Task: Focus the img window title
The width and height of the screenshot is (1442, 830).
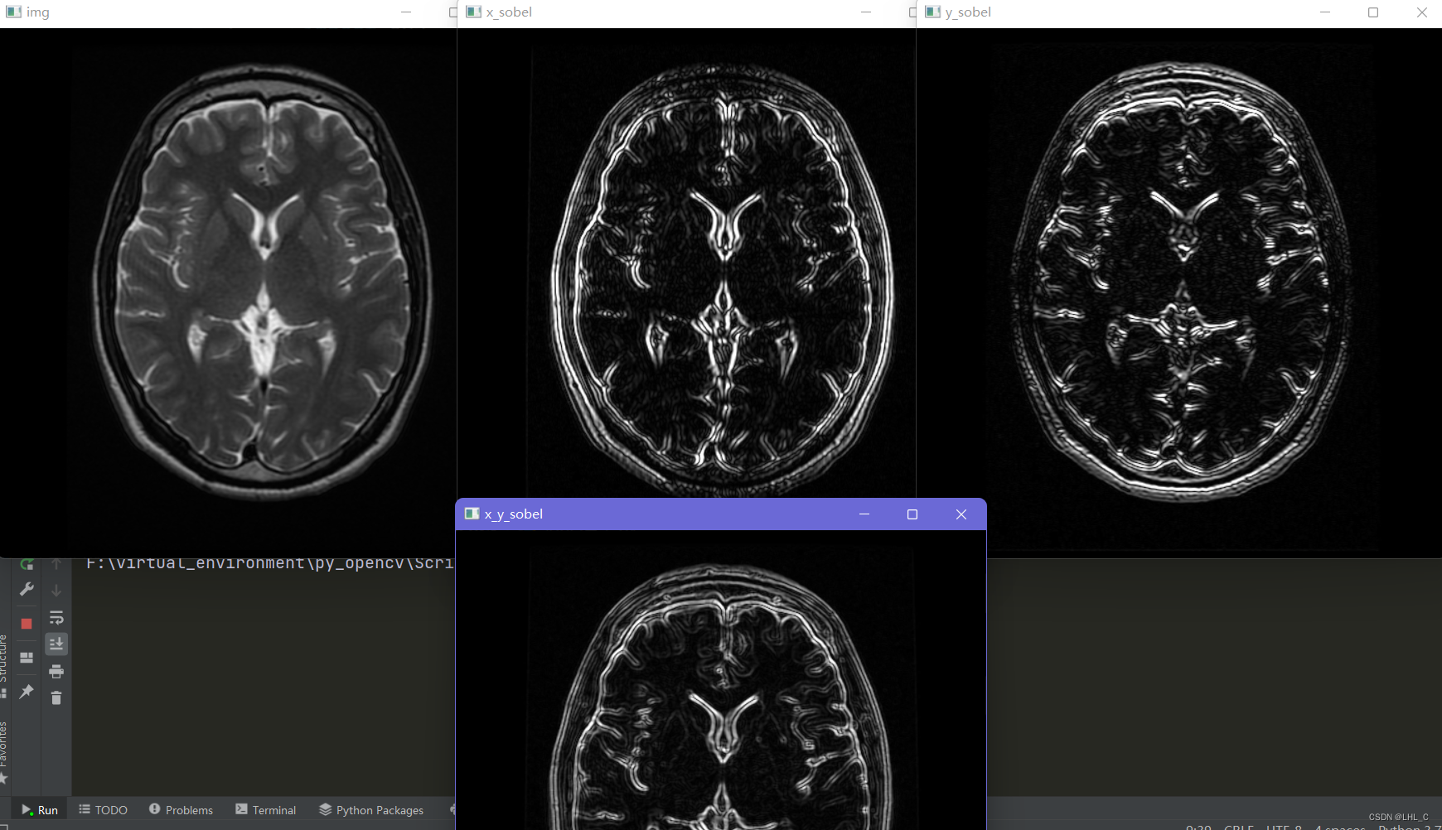Action: 38,12
